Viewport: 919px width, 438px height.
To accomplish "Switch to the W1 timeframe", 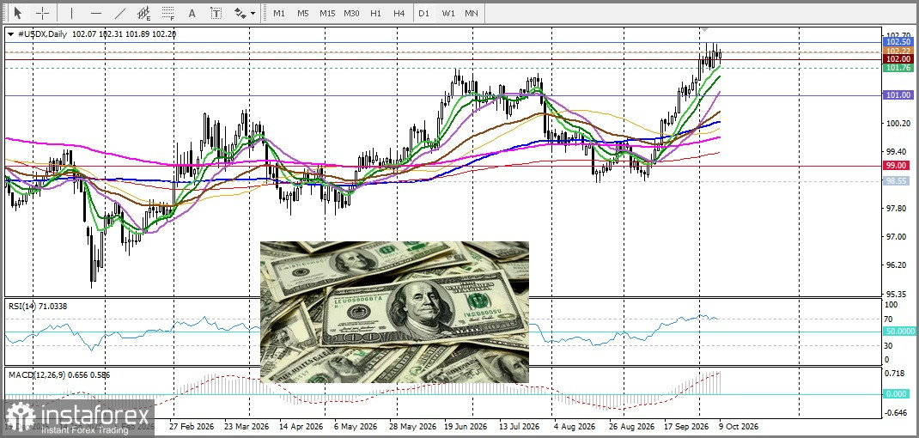I will click(x=447, y=12).
